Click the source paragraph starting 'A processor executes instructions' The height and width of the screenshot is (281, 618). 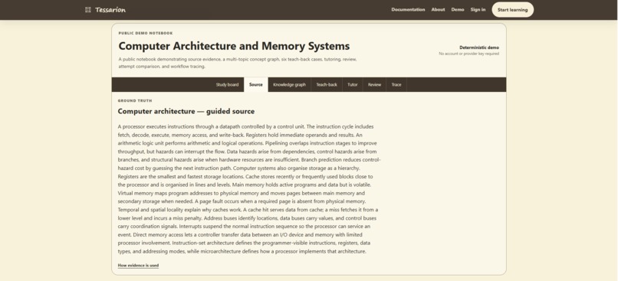click(x=249, y=189)
